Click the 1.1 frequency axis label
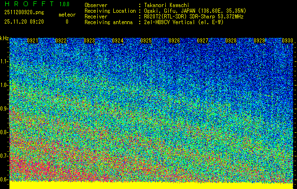Image resolution: width=297 pixels, height=189 pixels. click(x=4, y=61)
